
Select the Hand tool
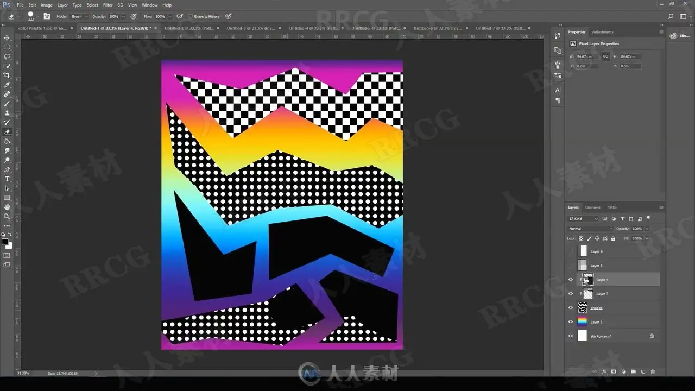pyautogui.click(x=7, y=207)
